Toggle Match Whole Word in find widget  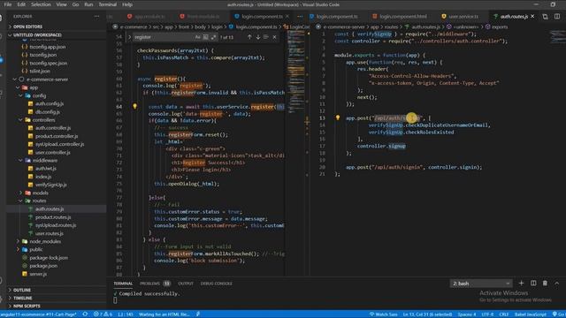click(x=205, y=37)
